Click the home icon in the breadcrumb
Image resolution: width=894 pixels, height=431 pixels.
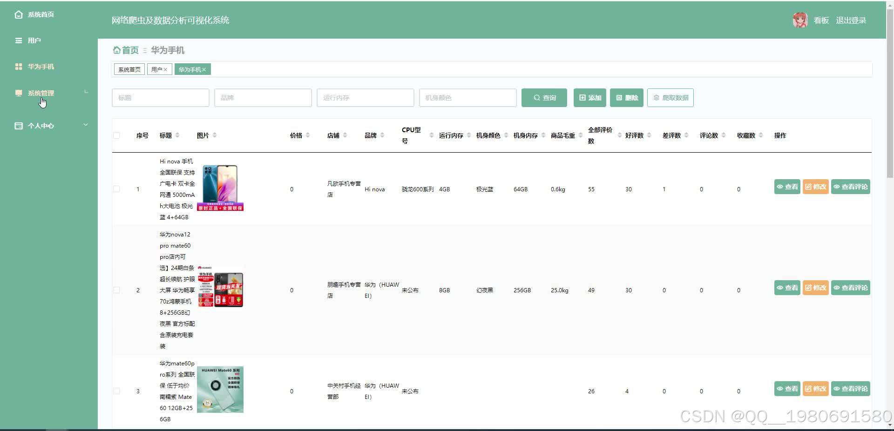pos(116,50)
